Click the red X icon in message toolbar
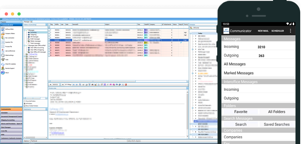 pos(126,85)
